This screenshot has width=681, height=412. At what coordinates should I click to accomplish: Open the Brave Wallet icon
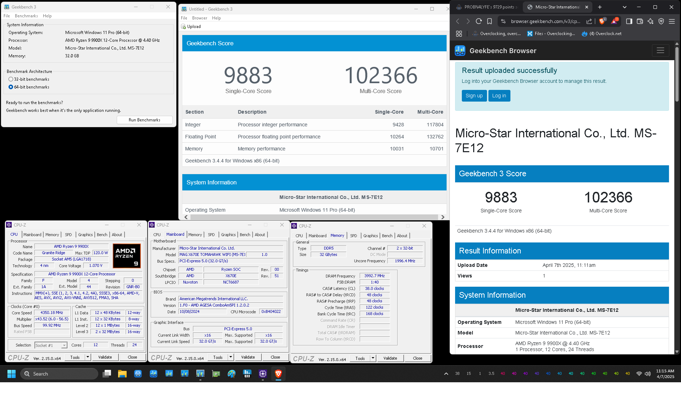640,21
